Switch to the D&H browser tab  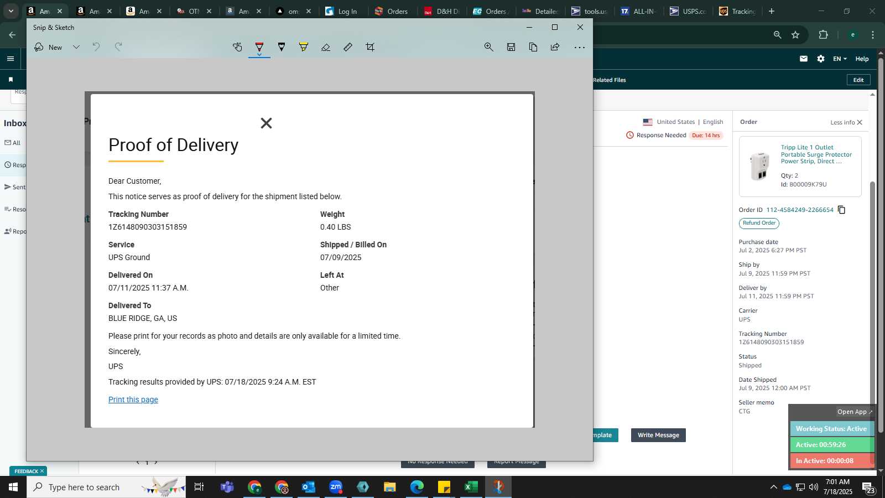(x=442, y=11)
